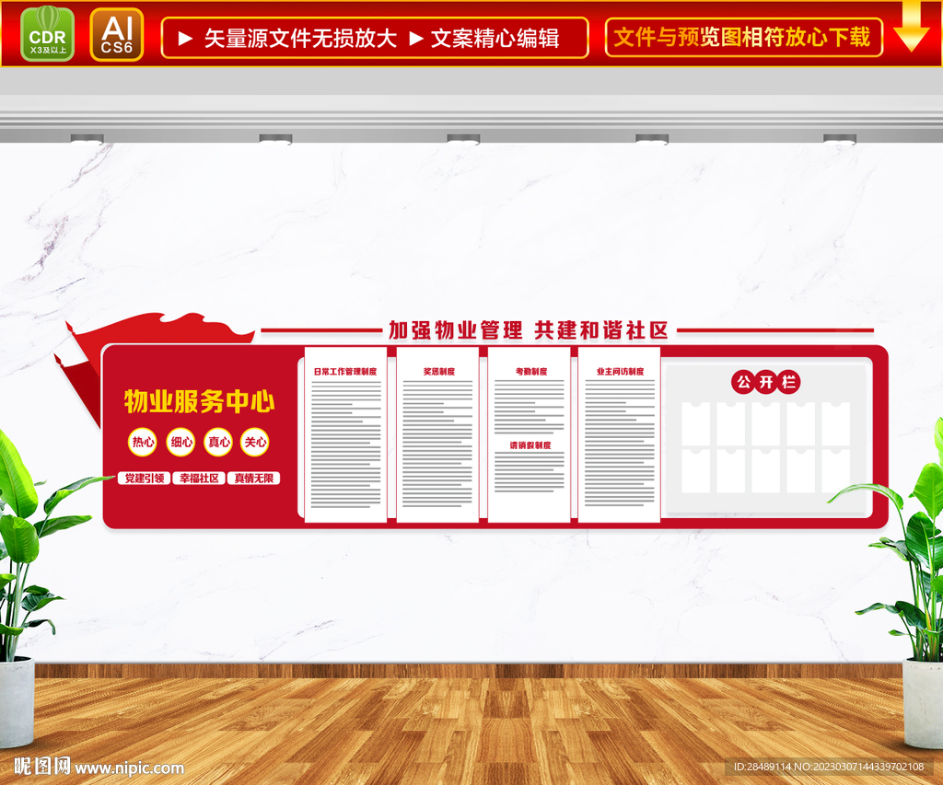Click the 矢量源文件无损放大 banner text
Viewport: 943px width, 785px height.
coord(300,39)
